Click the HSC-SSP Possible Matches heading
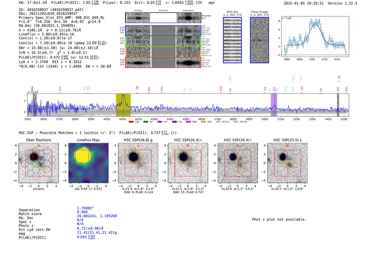The height and width of the screenshot is (256, 376). [x=67, y=133]
